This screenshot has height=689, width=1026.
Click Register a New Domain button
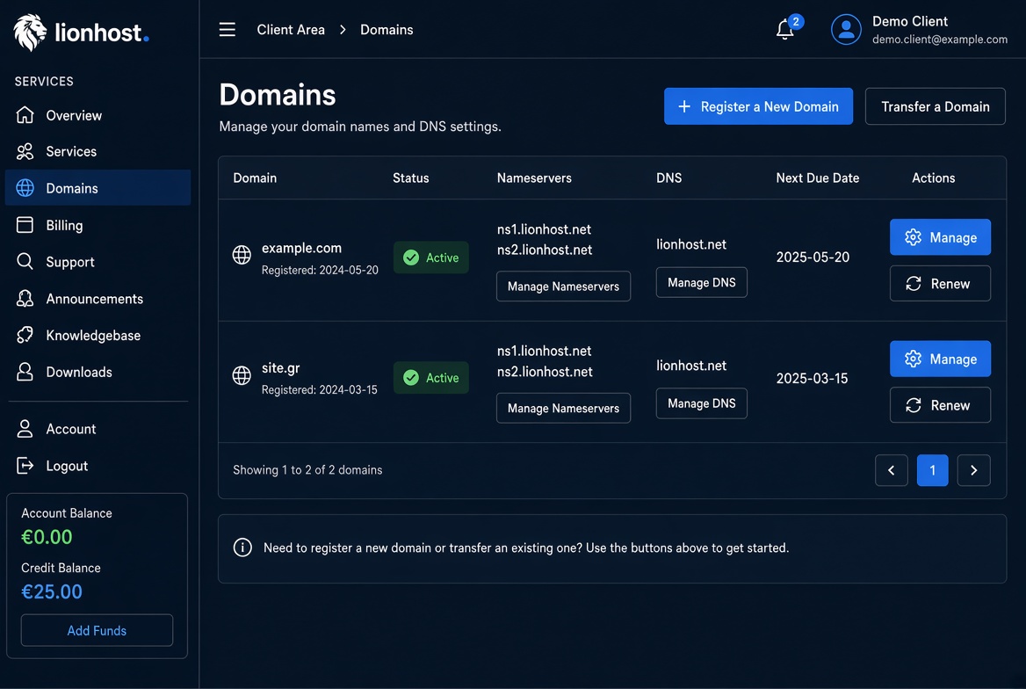758,106
